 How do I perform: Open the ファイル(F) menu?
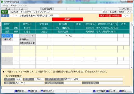coord(6,5)
